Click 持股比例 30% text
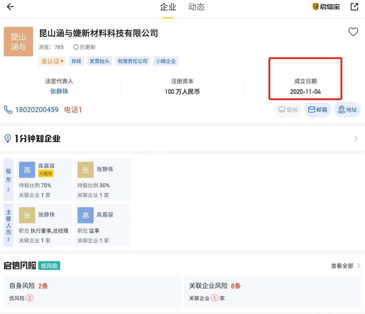Viewport: 365px width, 314px height. [93, 185]
